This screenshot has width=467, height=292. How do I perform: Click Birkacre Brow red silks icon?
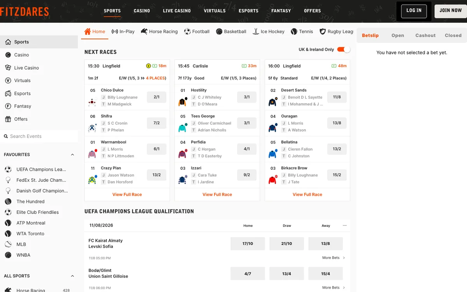273,180
